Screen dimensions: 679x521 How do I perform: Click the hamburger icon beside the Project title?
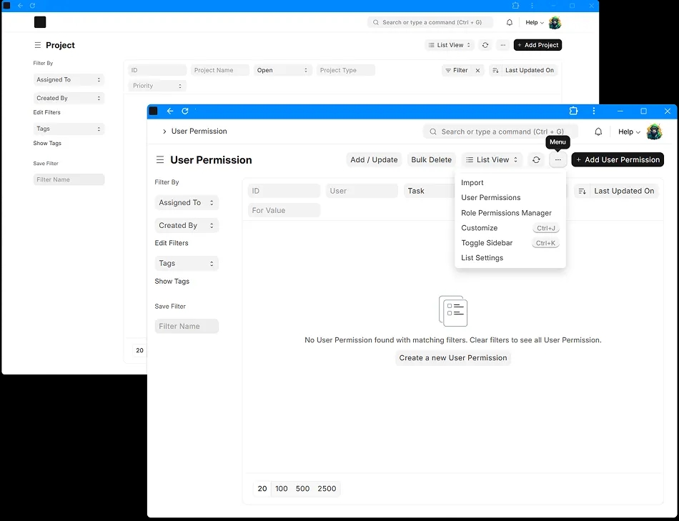click(38, 45)
